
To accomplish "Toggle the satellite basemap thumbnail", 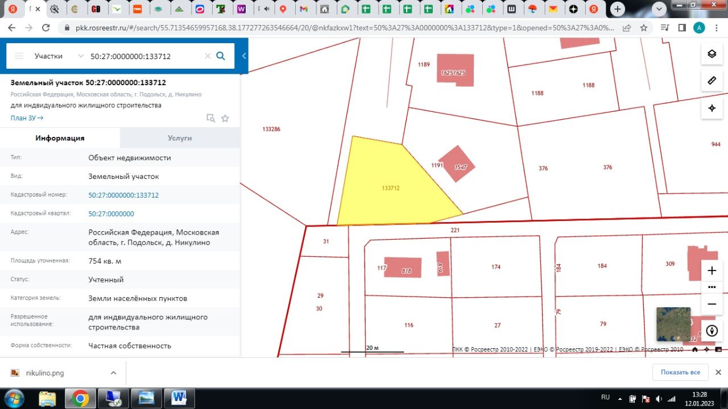I will [x=673, y=324].
